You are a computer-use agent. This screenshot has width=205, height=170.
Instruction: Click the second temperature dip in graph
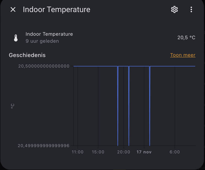click(129, 106)
